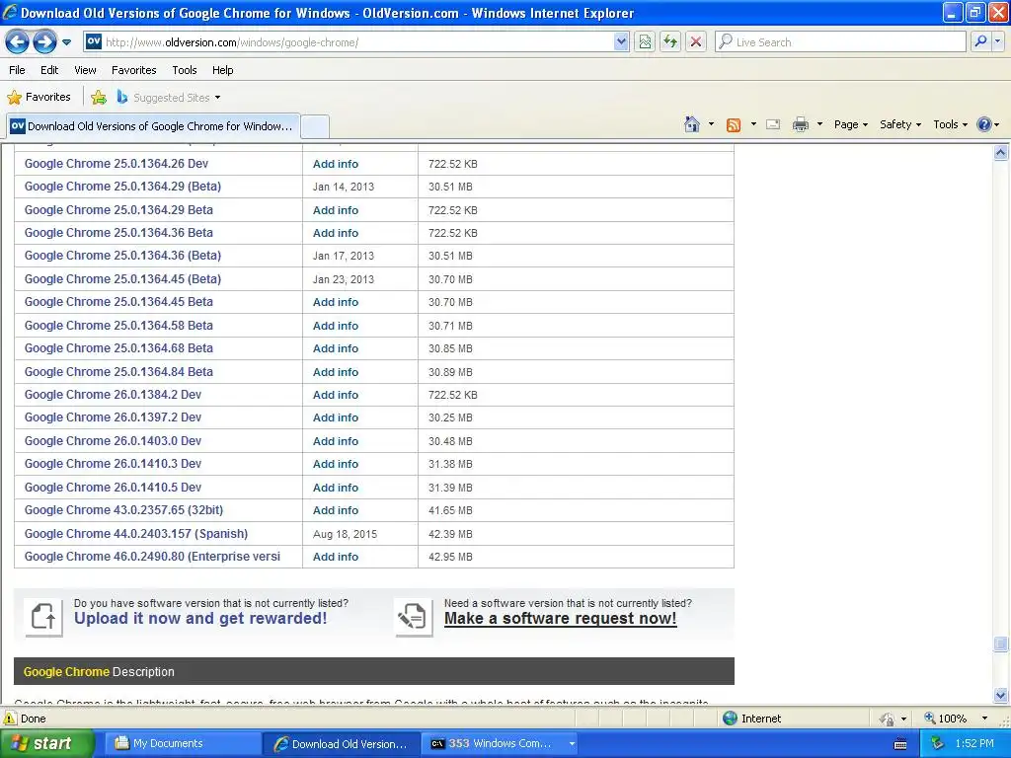Go to Home page icon
This screenshot has width=1011, height=758.
(x=692, y=124)
